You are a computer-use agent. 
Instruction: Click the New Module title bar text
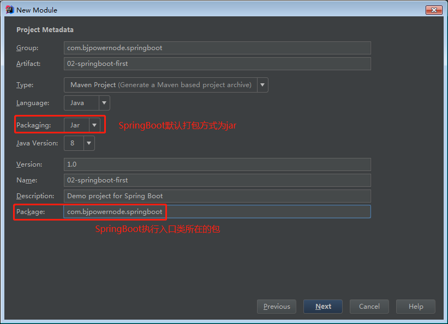[x=37, y=10]
